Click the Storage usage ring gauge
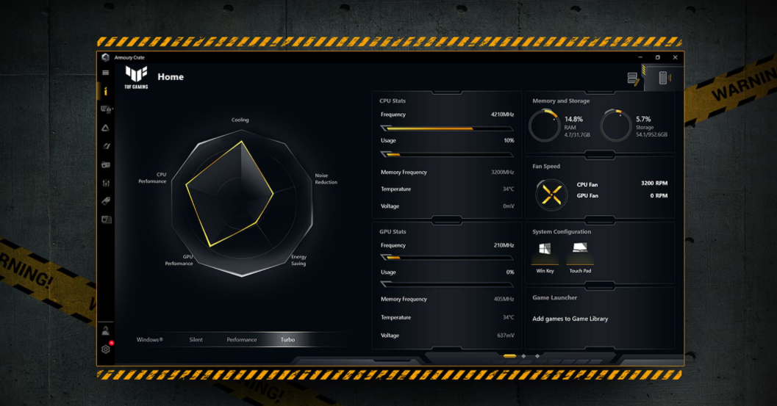This screenshot has width=777, height=406. [616, 126]
